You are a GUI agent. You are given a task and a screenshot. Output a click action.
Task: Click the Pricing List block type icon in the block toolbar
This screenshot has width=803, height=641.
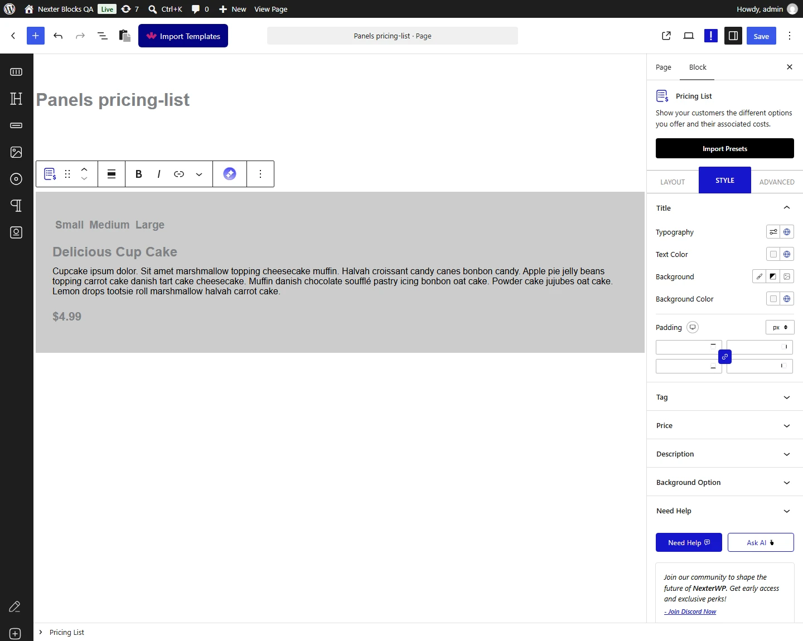pyautogui.click(x=50, y=174)
